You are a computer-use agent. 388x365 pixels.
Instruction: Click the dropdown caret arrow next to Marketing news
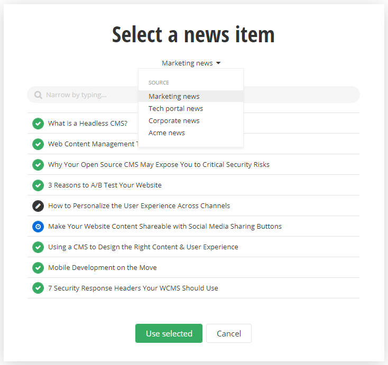tap(218, 63)
